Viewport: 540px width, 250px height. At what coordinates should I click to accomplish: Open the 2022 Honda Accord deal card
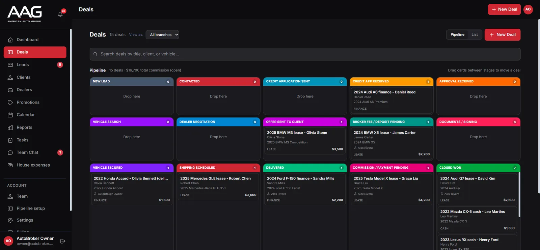[132, 189]
